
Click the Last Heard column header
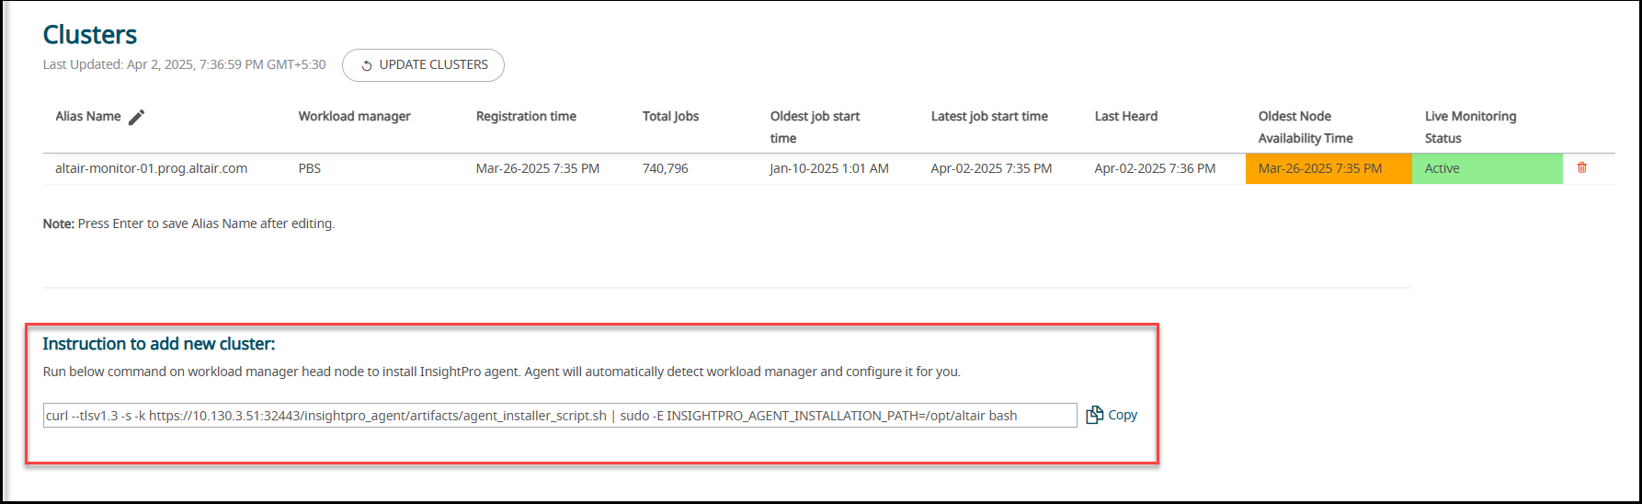pos(1125,116)
